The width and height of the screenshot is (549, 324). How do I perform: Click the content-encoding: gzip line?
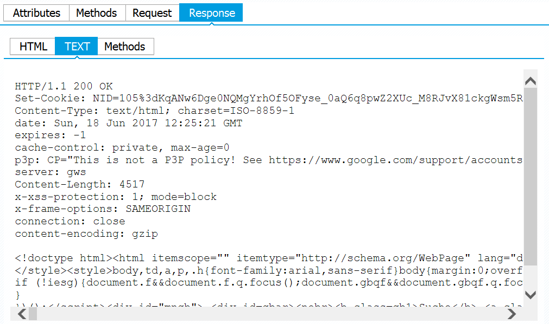[86, 234]
